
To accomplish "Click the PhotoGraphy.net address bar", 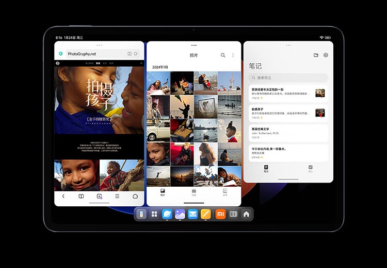I will pyautogui.click(x=103, y=53).
